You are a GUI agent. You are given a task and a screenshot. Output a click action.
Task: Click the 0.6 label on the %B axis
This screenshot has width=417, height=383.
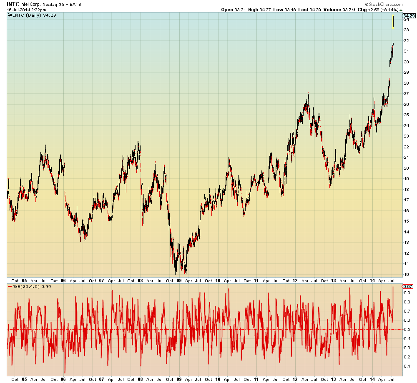pyautogui.click(x=407, y=320)
